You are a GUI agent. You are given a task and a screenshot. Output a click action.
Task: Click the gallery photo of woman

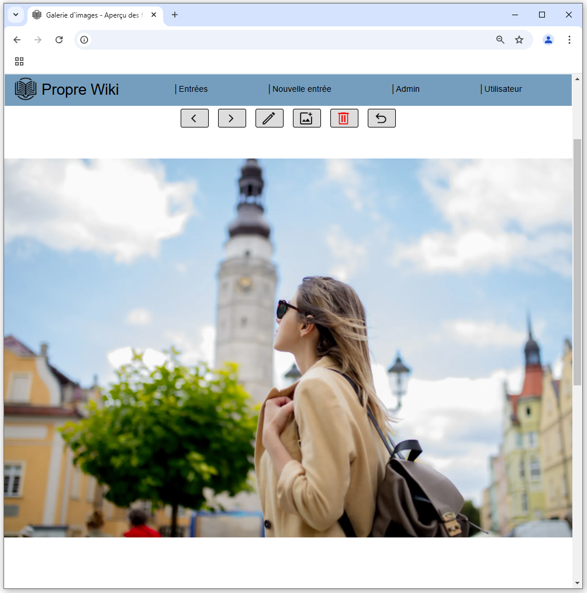[288, 348]
